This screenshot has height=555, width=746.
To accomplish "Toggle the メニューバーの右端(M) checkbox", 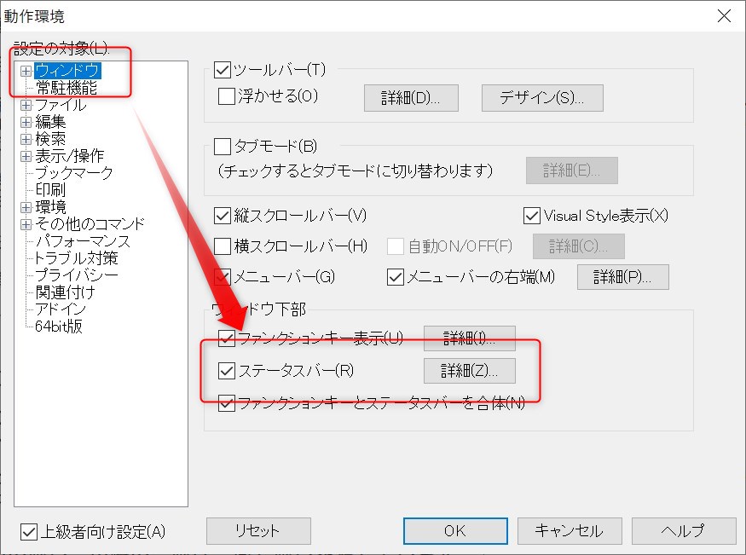I will pyautogui.click(x=396, y=277).
